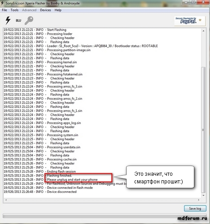Click the horizontal scrollbar right arrow
This screenshot has height=224, width=210.
pos(199,200)
